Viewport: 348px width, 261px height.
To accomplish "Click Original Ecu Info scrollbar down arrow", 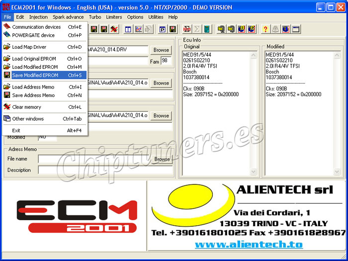I will pyautogui.click(x=253, y=172).
